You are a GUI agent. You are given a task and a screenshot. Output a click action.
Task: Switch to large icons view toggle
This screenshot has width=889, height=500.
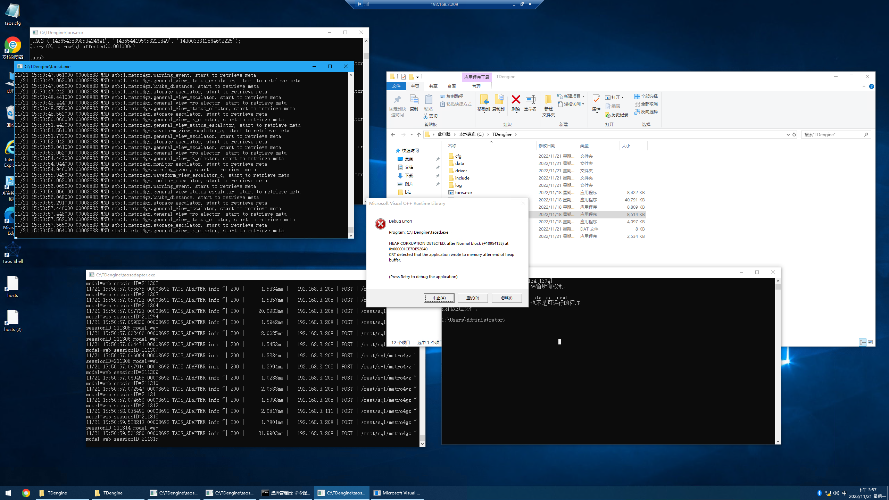[x=870, y=342]
